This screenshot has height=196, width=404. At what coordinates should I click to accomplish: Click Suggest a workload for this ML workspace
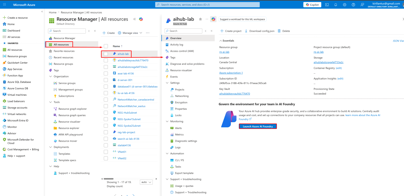242,19
